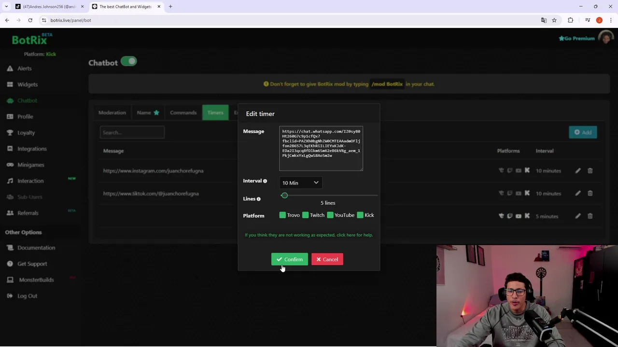The height and width of the screenshot is (347, 618).
Task: Confirm the timer edit
Action: click(289, 259)
